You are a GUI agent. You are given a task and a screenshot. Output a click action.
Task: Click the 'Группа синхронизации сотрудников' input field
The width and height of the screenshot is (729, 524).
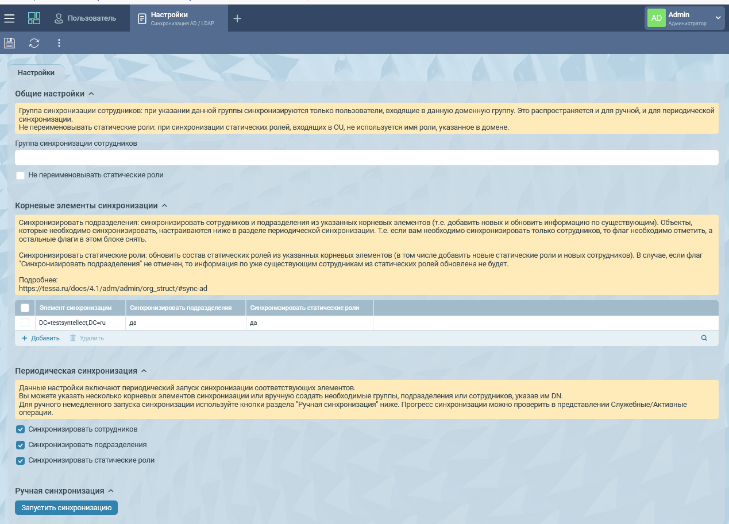coord(367,158)
